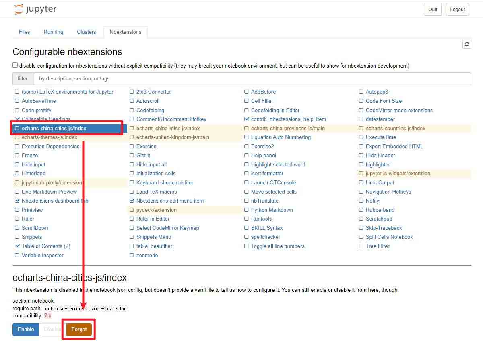Select pydeck/extension entry
The image size is (483, 344).
point(157,210)
